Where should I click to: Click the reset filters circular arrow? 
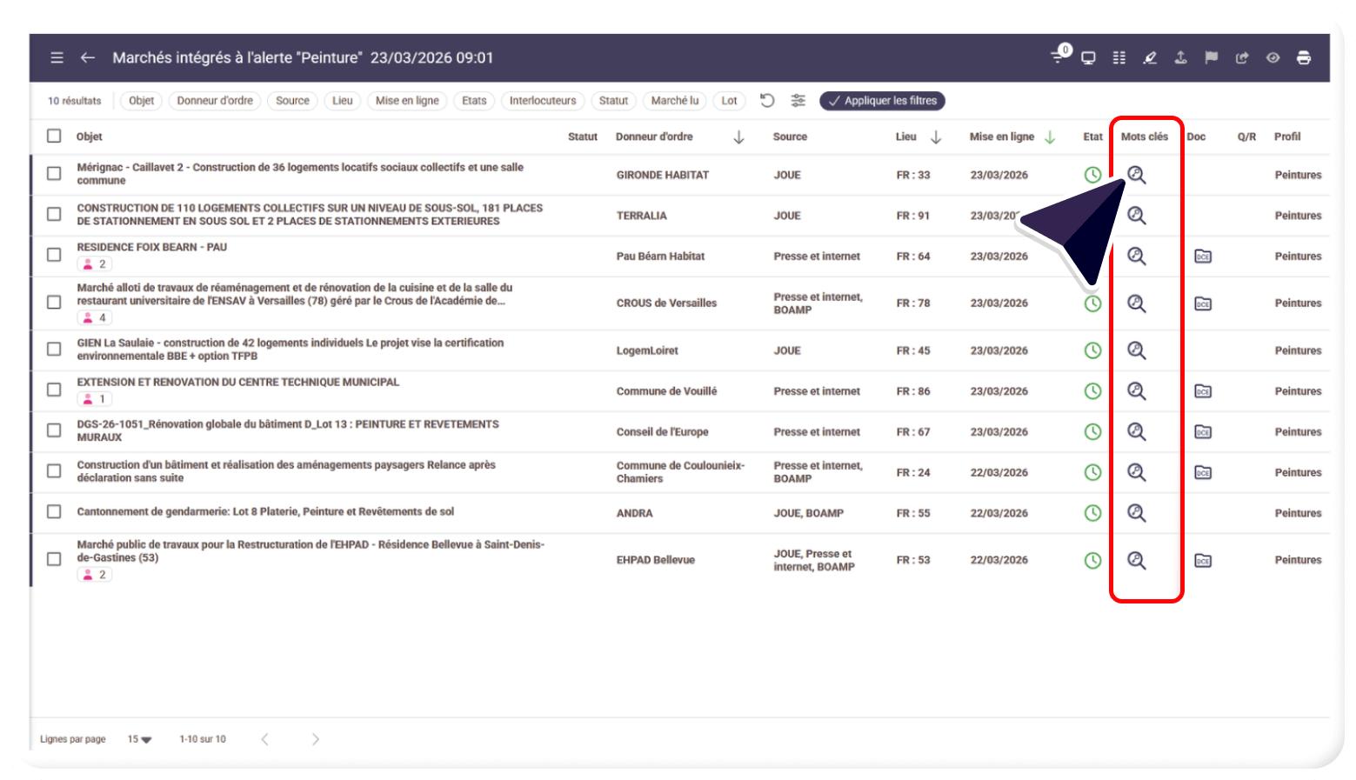767,101
